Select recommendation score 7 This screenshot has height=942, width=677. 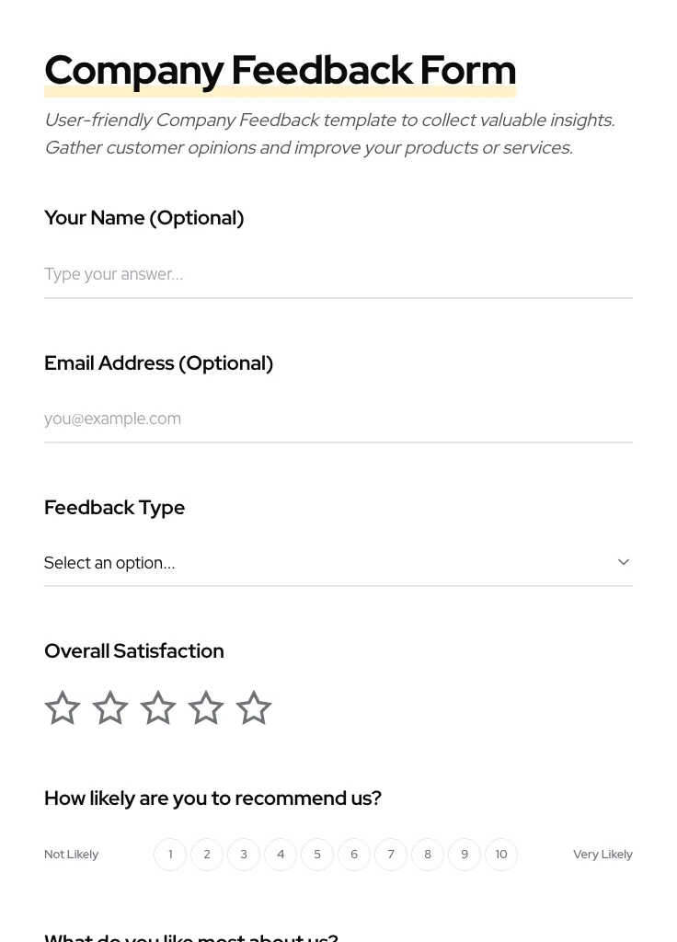pyautogui.click(x=391, y=855)
